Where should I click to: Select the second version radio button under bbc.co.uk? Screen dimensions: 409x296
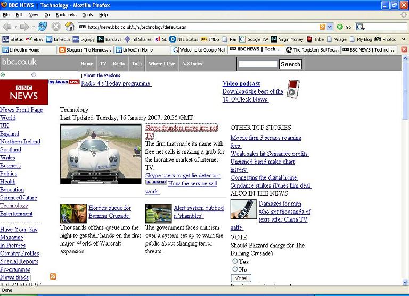click(x=34, y=75)
